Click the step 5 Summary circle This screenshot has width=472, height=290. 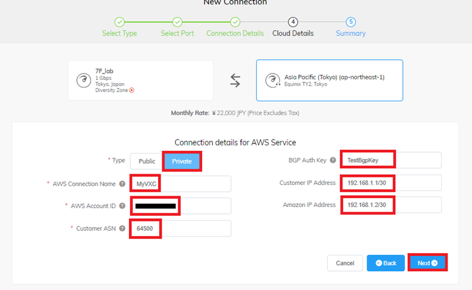tap(351, 22)
